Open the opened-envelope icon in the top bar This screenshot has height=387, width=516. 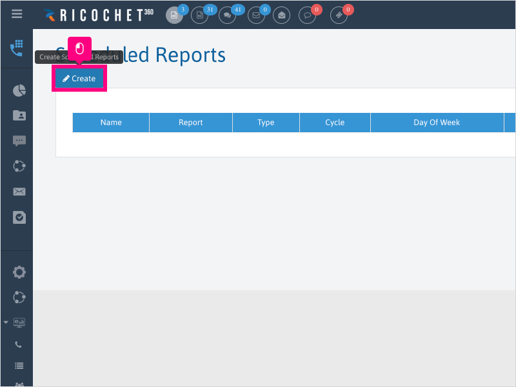[281, 15]
